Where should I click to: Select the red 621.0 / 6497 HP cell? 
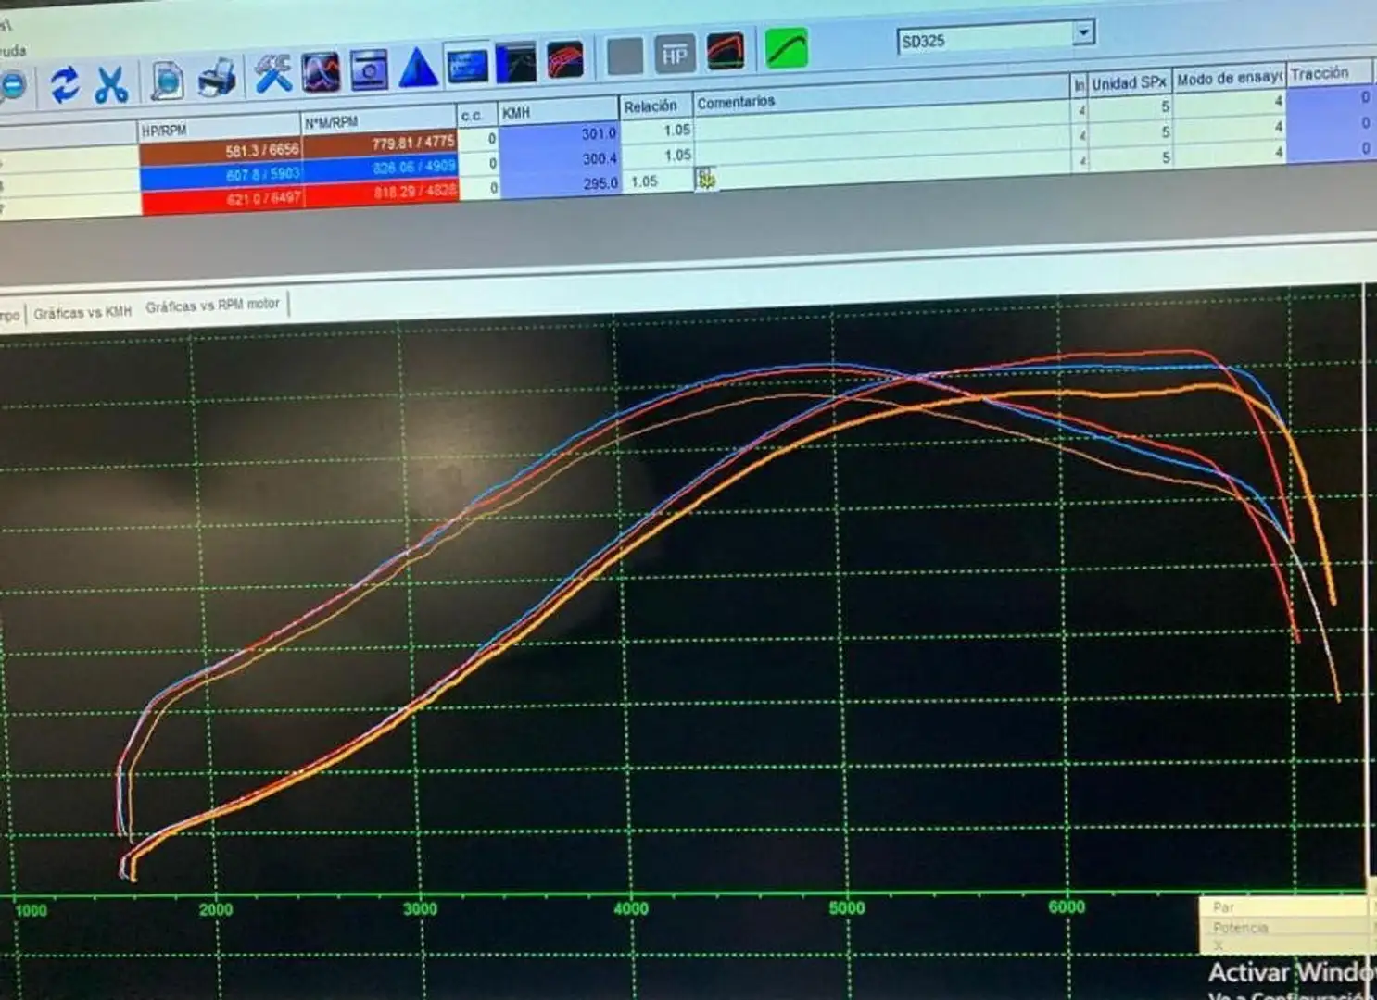(221, 198)
